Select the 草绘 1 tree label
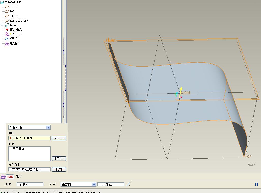This screenshot has width=261, height=193. click(x=16, y=39)
